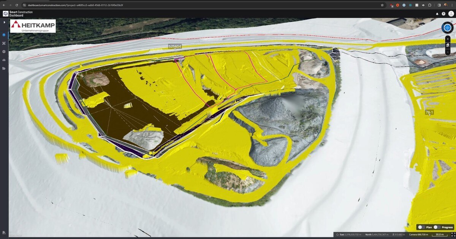Viewport: 456px width, 239px height.
Task: Open the measurement tools panel
Action: click(4, 43)
